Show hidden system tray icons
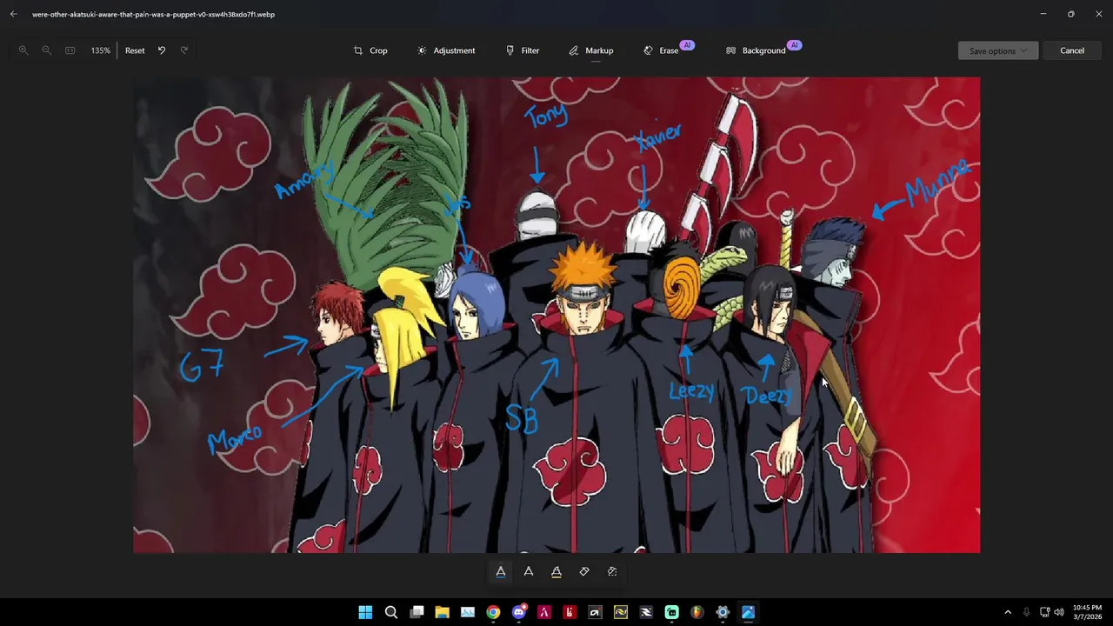1113x626 pixels. point(1008,612)
